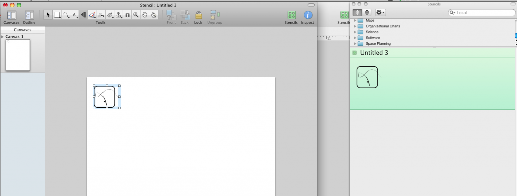Send the object to Back

(x=185, y=17)
